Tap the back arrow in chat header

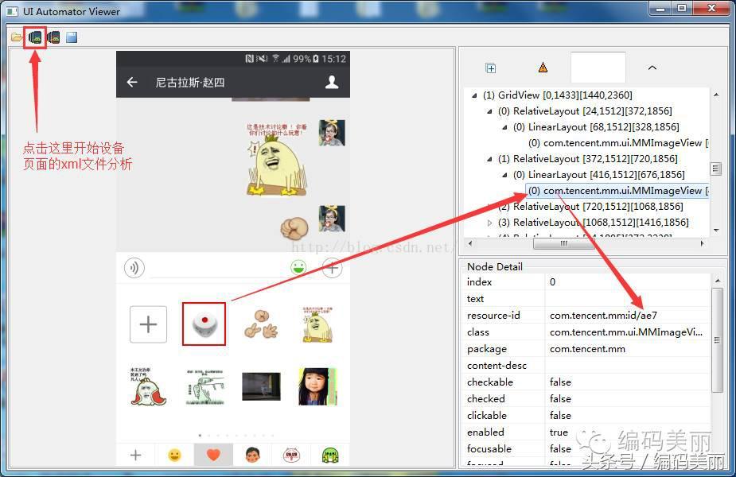tap(133, 82)
